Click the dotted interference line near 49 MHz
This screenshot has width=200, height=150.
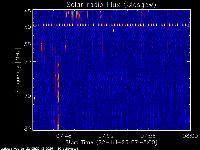click(x=112, y=25)
